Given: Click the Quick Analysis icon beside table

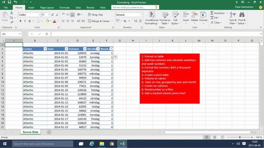Looking at the screenshot, I should click(x=115, y=58).
